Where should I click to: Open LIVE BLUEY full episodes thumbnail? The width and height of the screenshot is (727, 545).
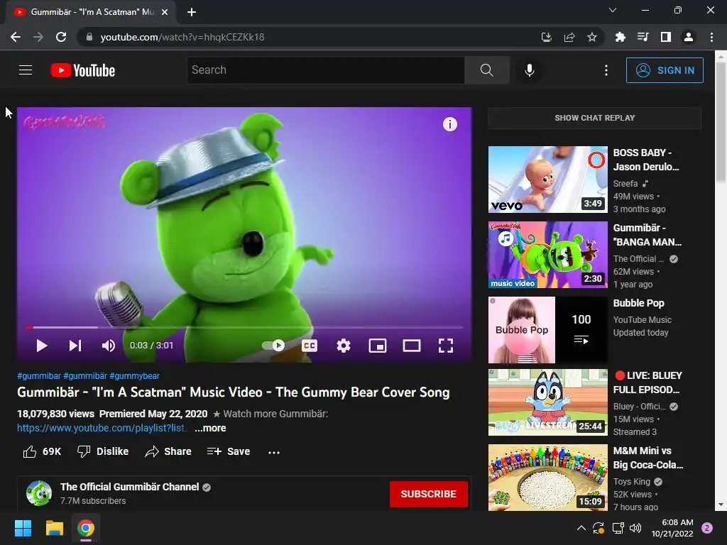tap(547, 402)
